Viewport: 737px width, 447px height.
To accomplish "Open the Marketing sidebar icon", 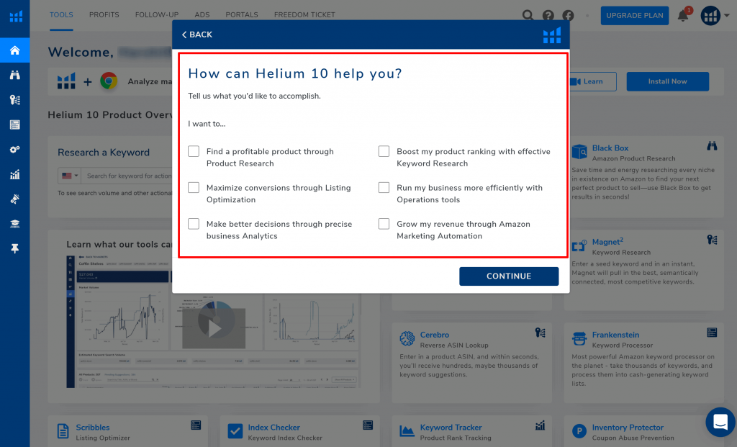I will [15, 199].
